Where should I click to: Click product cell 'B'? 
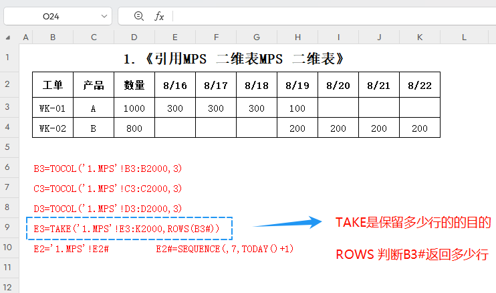click(x=94, y=128)
